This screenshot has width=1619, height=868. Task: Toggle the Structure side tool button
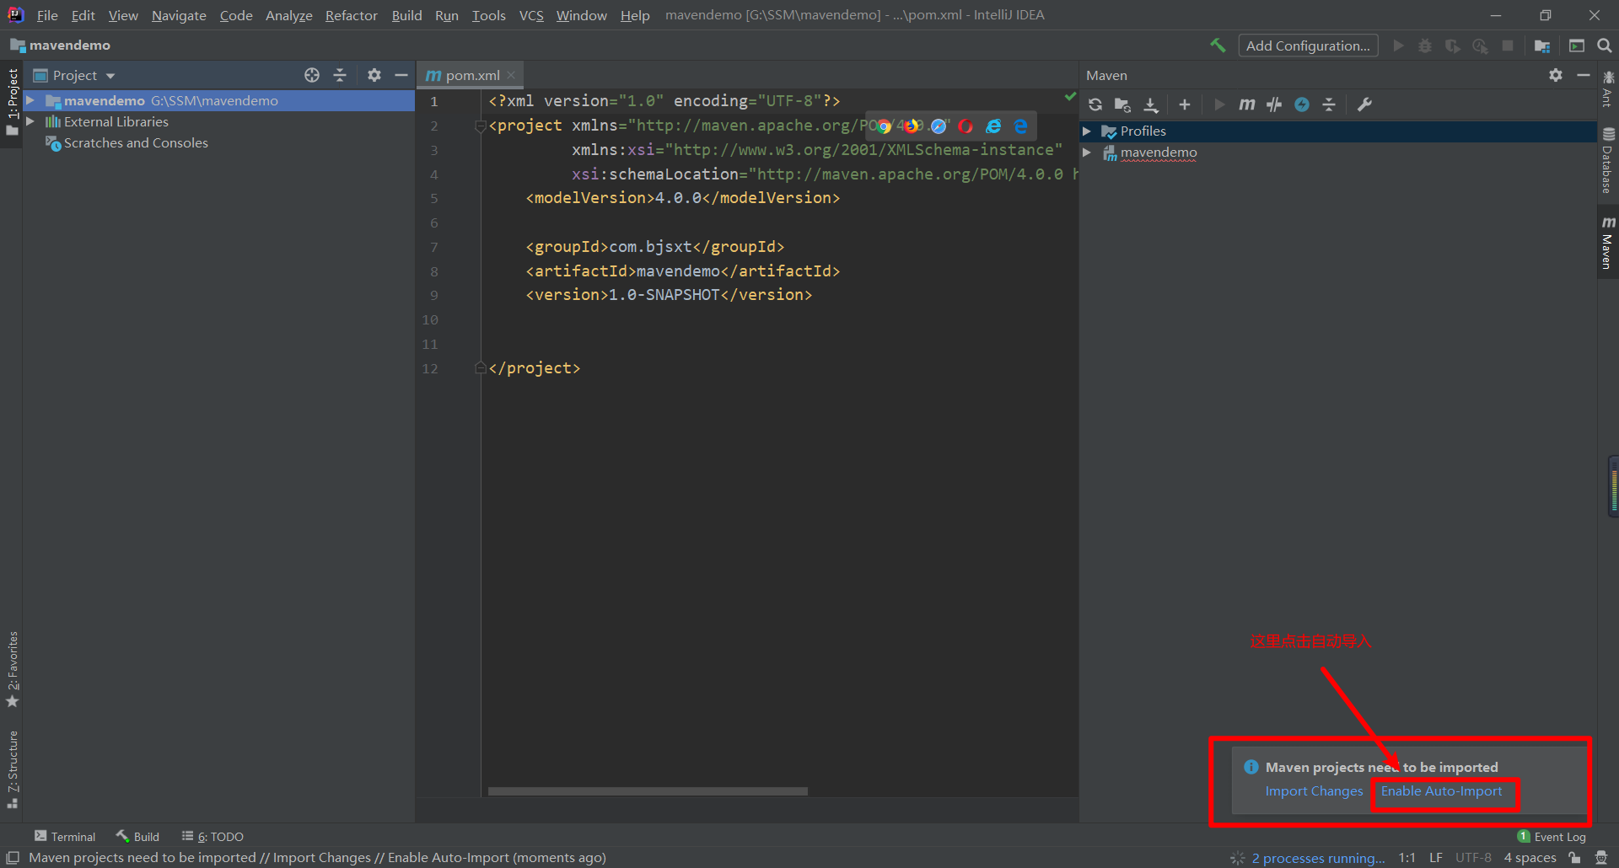[12, 769]
